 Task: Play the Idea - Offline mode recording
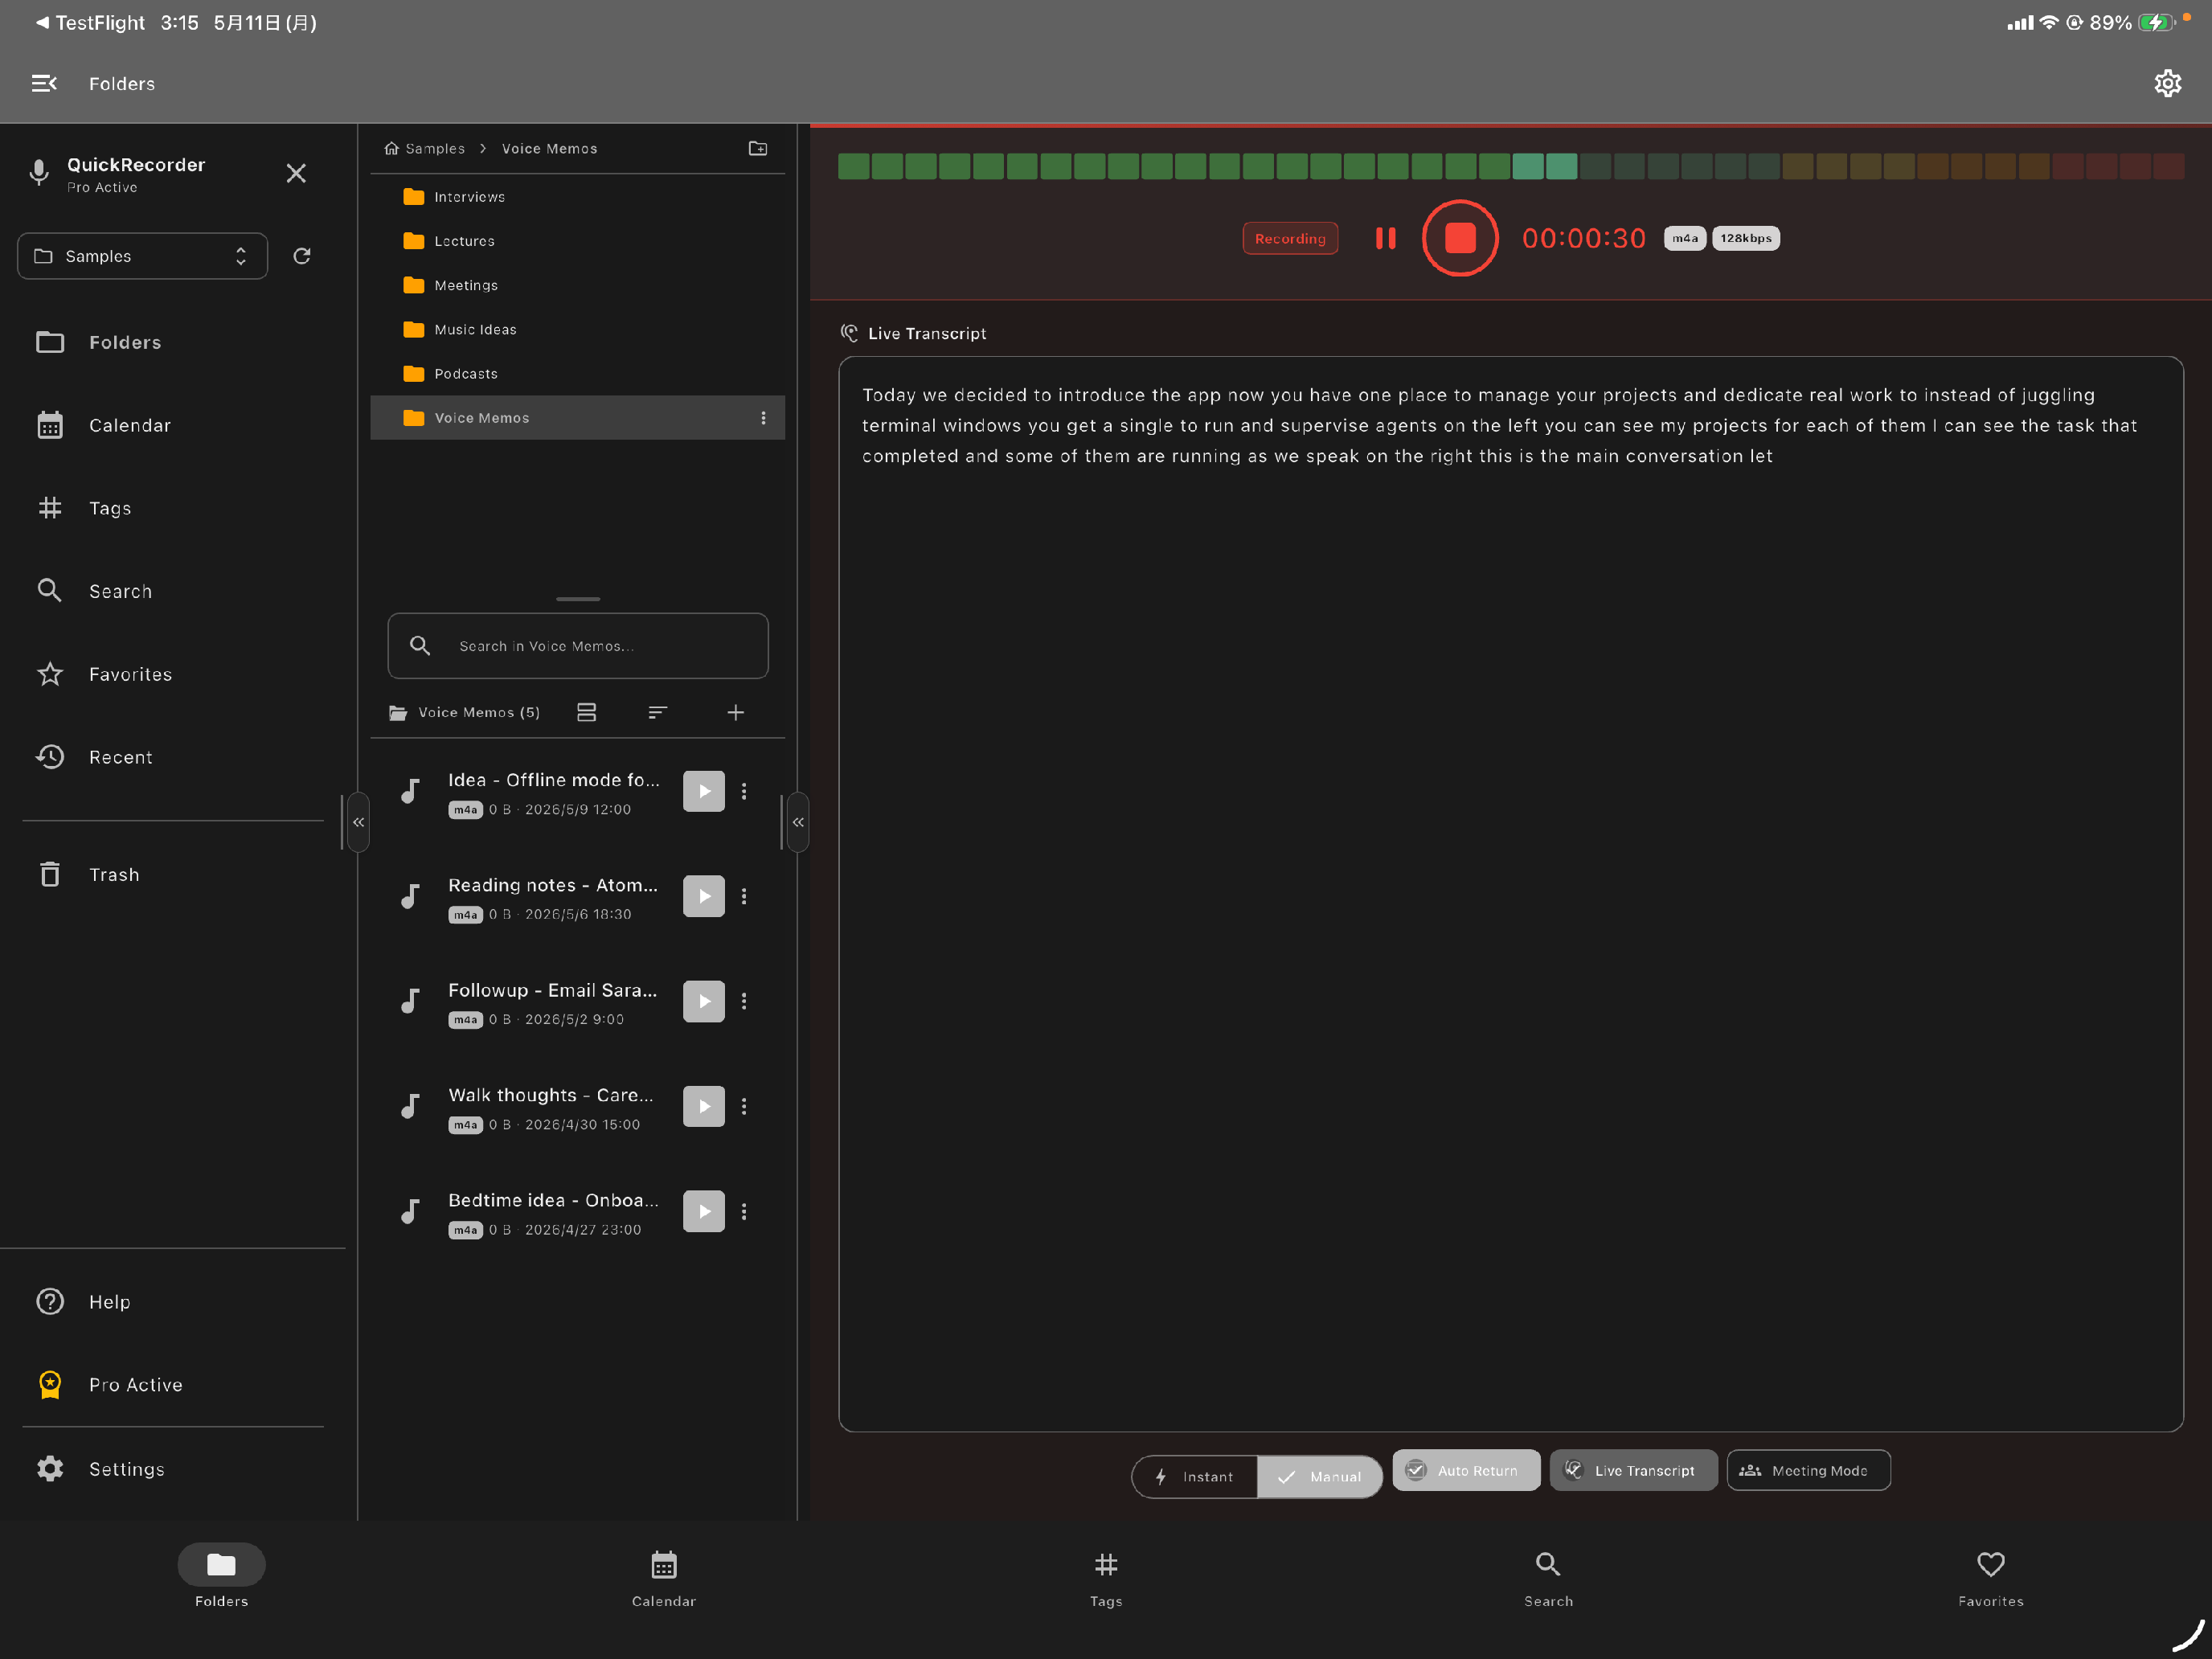(x=704, y=791)
